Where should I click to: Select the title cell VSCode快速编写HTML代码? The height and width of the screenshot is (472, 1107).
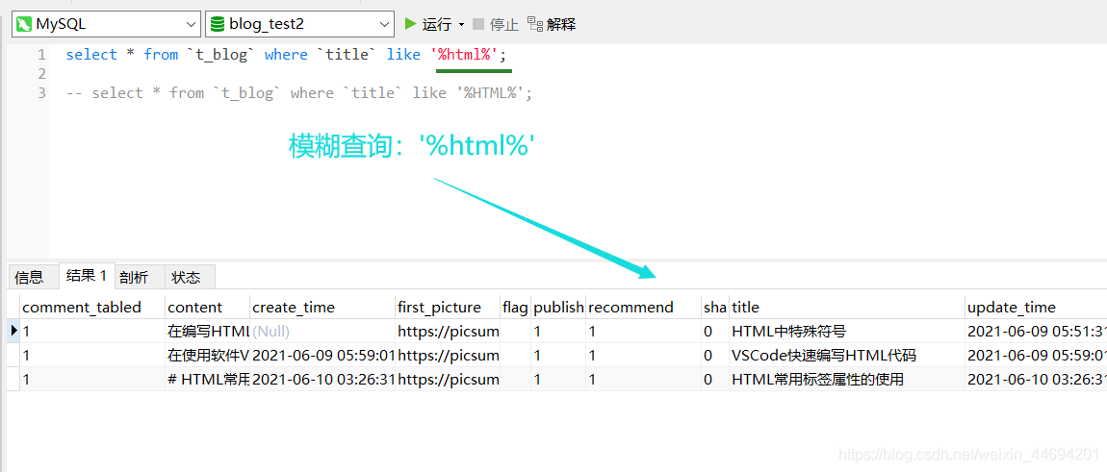click(x=846, y=355)
